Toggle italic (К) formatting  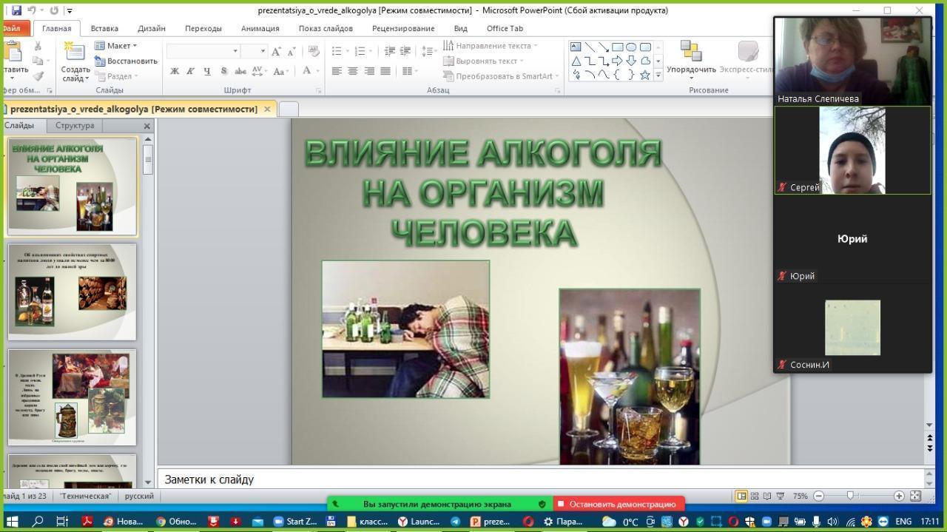point(190,71)
